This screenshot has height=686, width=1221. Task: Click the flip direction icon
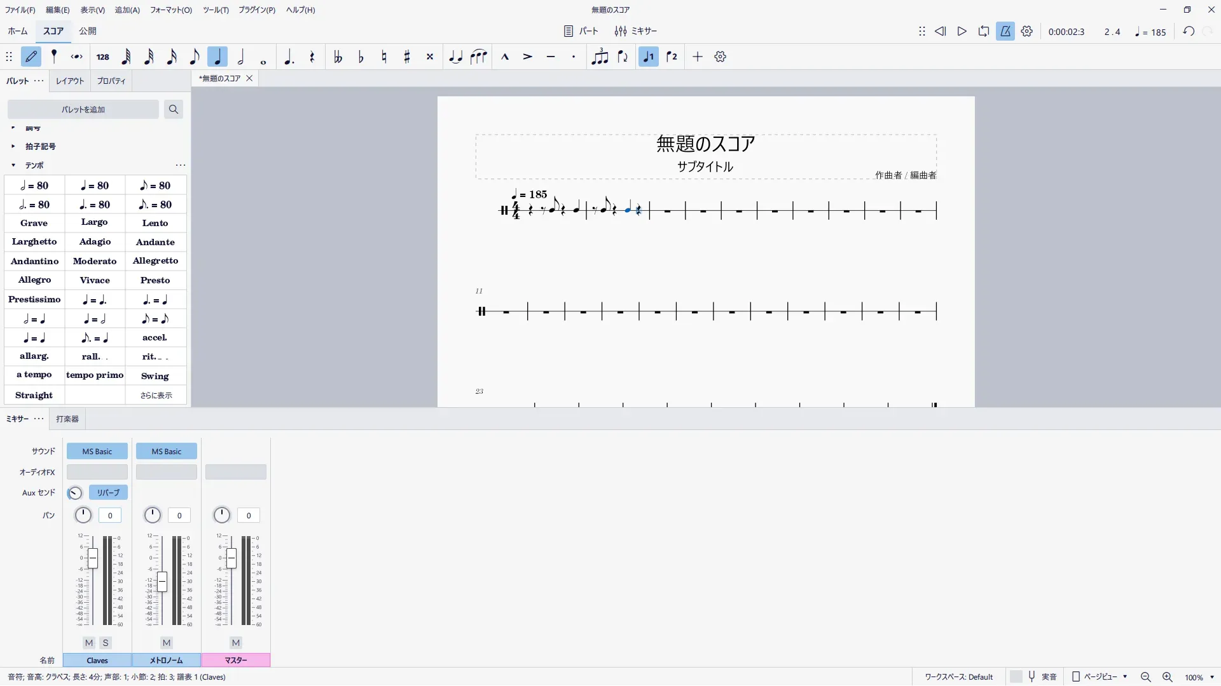[x=623, y=57]
